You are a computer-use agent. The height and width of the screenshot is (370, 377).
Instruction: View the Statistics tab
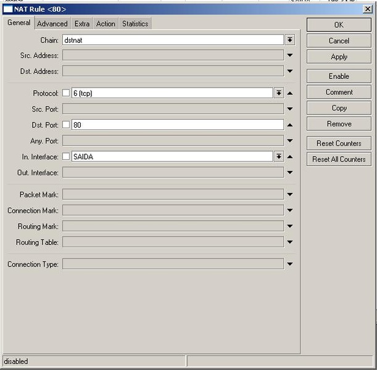point(135,23)
